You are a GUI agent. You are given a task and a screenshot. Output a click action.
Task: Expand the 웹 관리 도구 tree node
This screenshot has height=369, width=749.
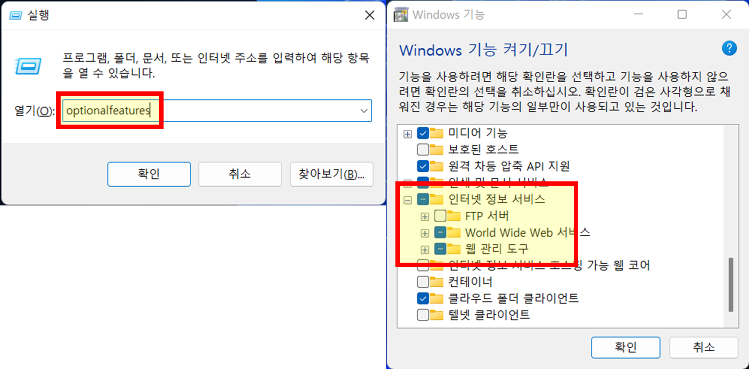coord(425,249)
